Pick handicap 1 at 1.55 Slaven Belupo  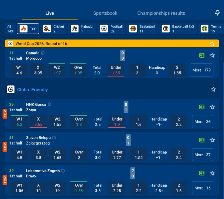coord(138,155)
